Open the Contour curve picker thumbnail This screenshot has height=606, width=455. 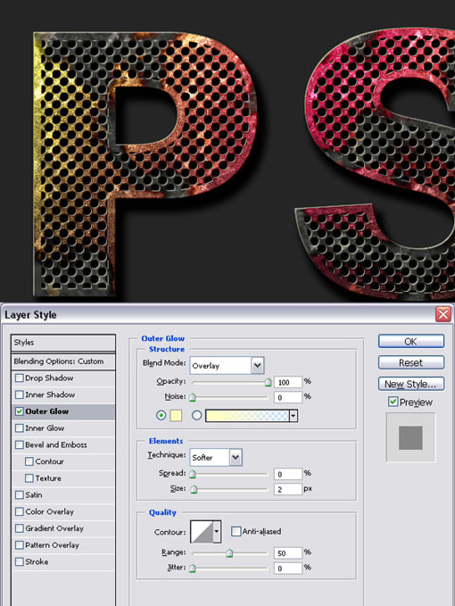202,532
